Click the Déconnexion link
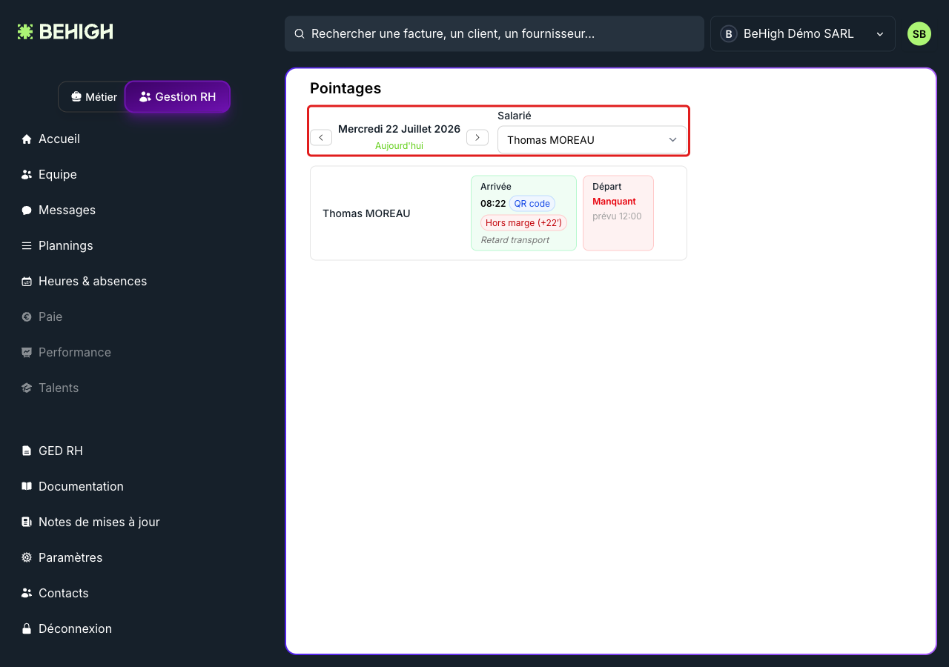The image size is (949, 667). tap(75, 629)
